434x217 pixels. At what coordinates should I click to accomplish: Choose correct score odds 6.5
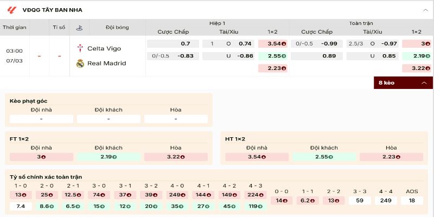click(x=73, y=206)
